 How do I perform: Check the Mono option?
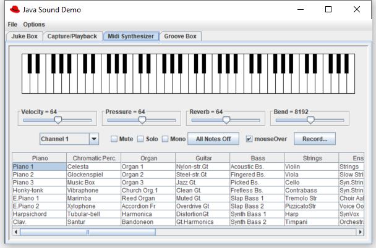165,139
